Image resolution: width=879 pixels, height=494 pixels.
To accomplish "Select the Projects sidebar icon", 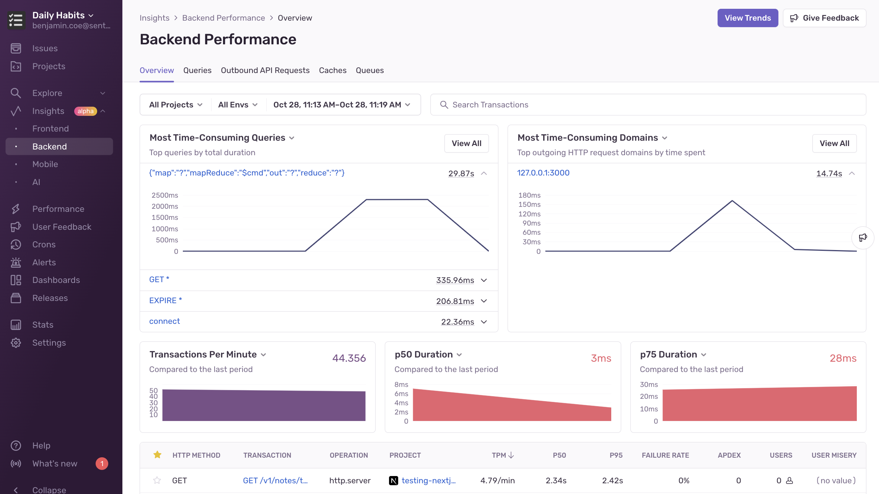I will [x=16, y=66].
